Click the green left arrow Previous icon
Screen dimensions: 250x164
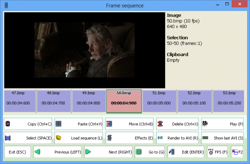tap(37, 152)
